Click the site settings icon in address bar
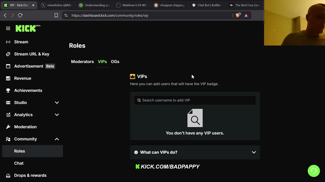Image resolution: width=325 pixels, height=182 pixels. [x=66, y=15]
